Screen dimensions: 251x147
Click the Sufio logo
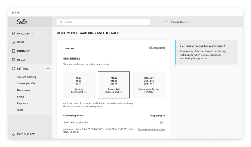22,22
